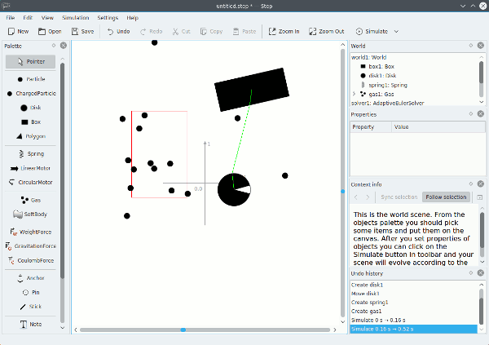Pick the Spring tool

tap(30, 153)
